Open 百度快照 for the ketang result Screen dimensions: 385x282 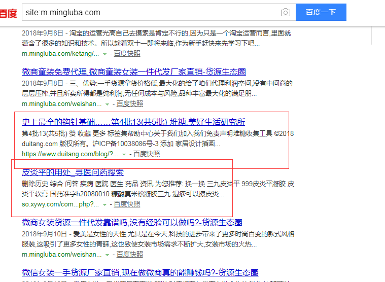pyautogui.click(x=127, y=53)
